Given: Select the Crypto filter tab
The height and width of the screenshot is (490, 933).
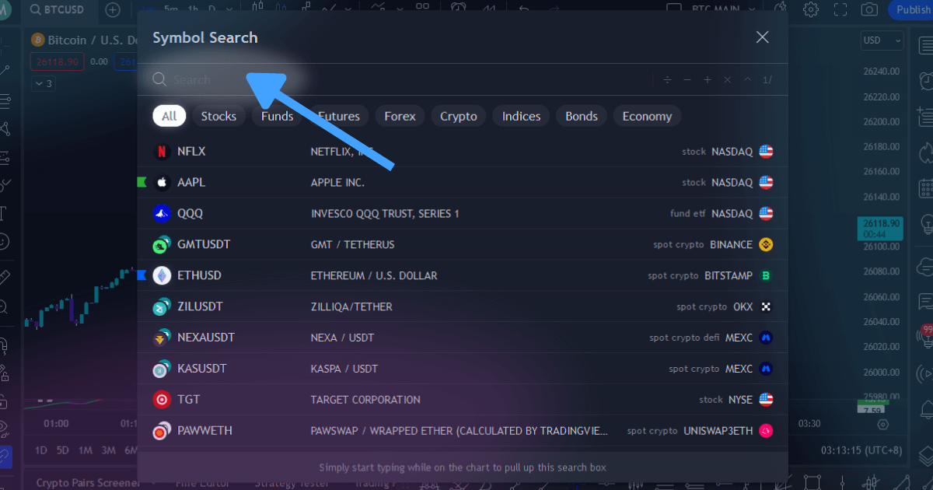Looking at the screenshot, I should pos(459,116).
